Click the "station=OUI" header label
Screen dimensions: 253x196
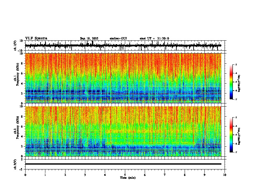tap(118, 38)
